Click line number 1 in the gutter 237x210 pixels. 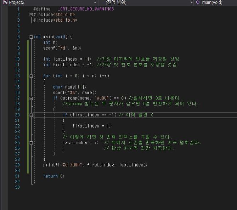click(x=18, y=9)
